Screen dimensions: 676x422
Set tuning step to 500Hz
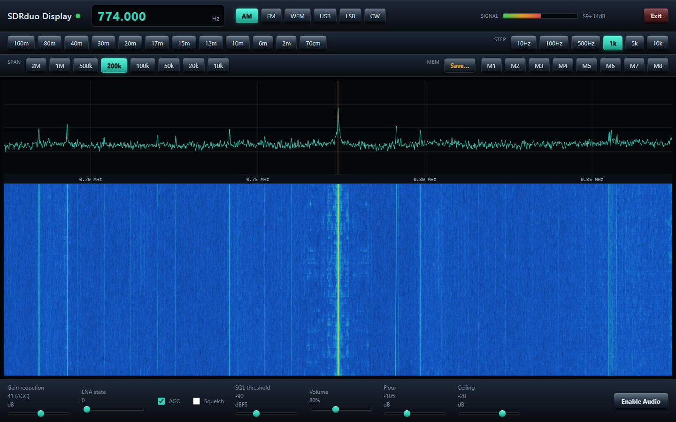(x=586, y=43)
